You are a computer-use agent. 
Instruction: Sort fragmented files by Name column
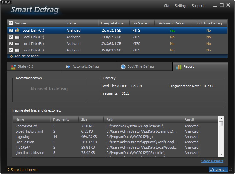31,119
